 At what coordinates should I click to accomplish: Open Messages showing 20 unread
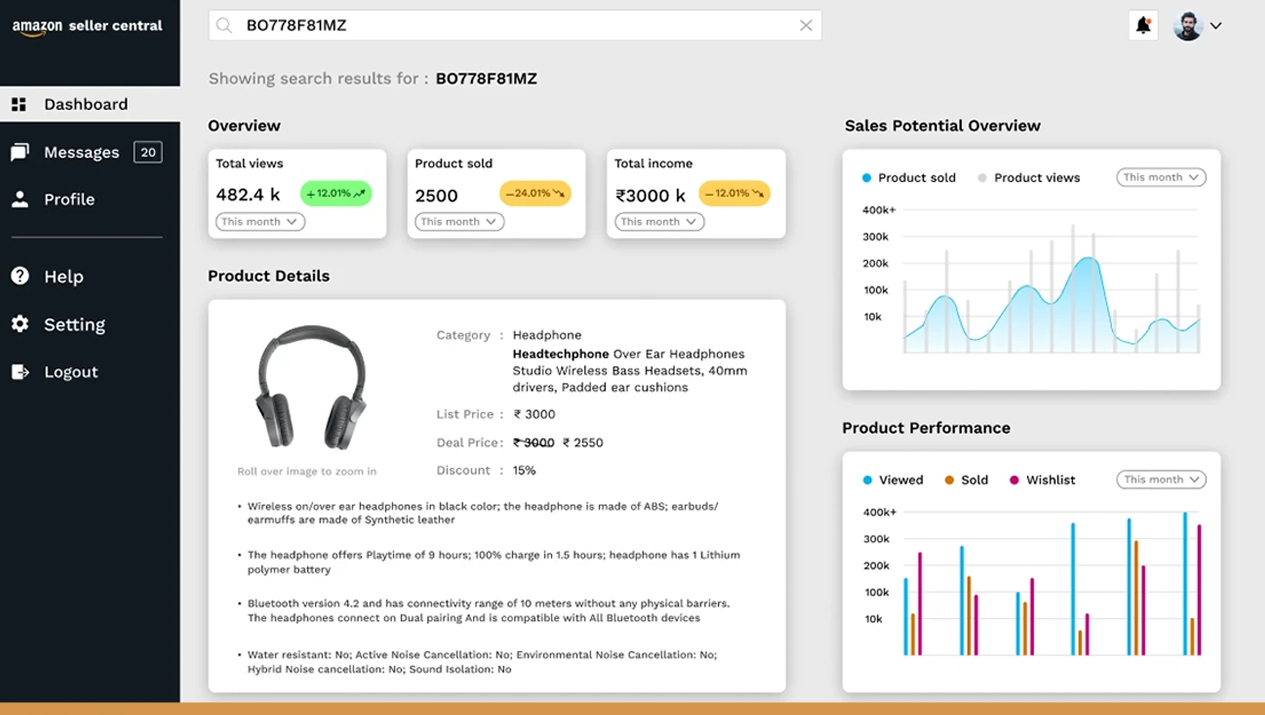[82, 152]
